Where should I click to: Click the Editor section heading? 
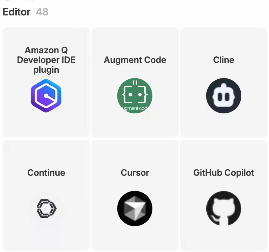tap(17, 12)
